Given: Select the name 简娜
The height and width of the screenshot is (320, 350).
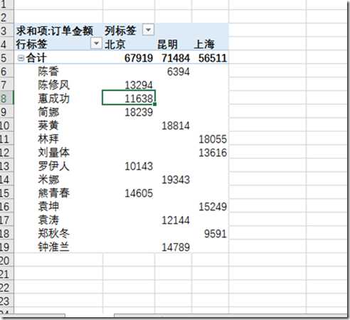Looking at the screenshot, I should (x=48, y=112).
